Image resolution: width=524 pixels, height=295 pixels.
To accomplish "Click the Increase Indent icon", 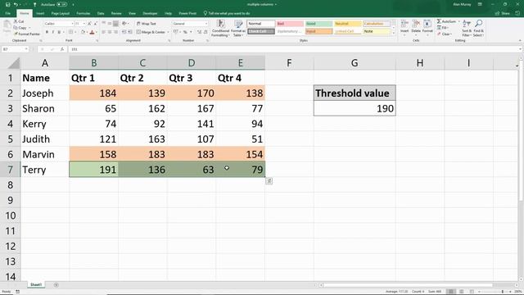I will [x=130, y=32].
